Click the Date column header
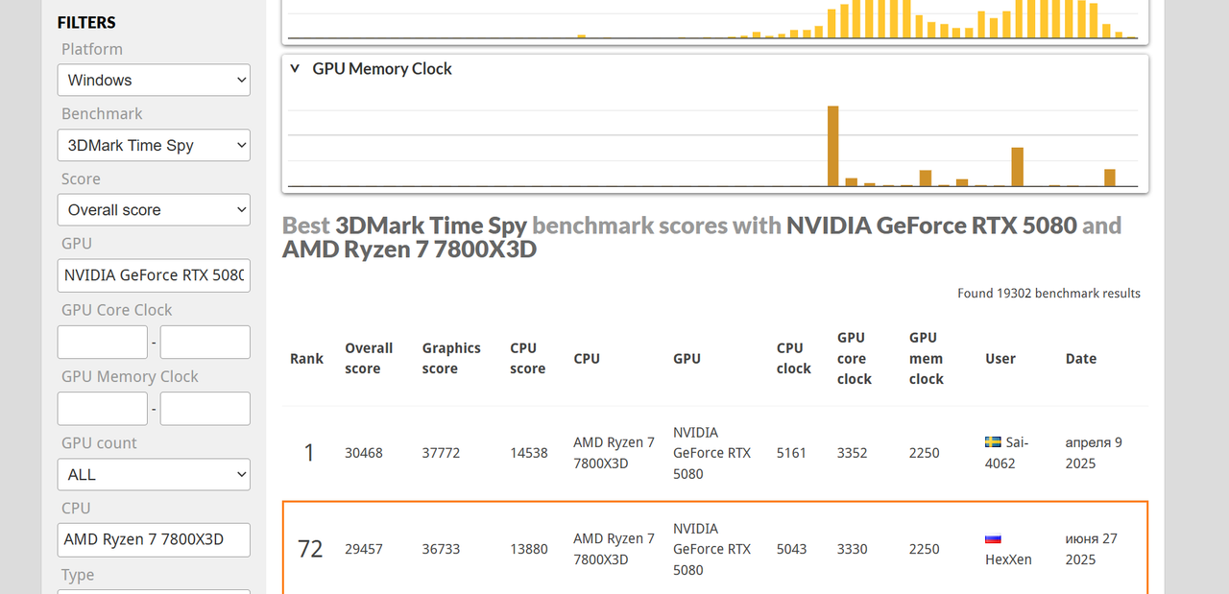This screenshot has height=594, width=1229. pos(1080,358)
